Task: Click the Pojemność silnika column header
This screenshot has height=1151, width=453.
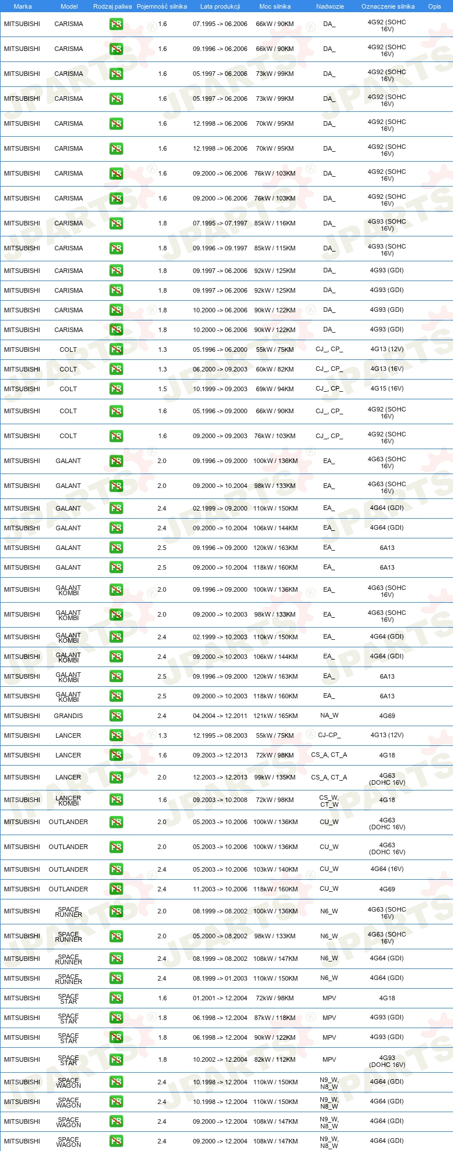Action: tap(162, 6)
